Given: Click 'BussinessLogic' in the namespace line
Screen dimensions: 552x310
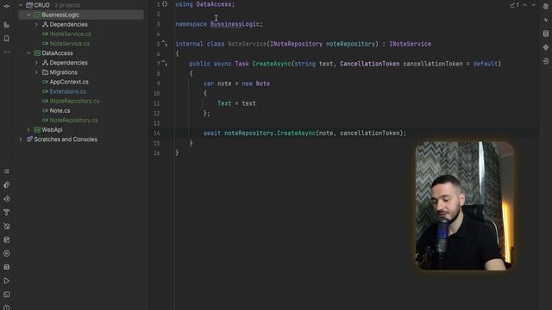Looking at the screenshot, I should [x=235, y=24].
